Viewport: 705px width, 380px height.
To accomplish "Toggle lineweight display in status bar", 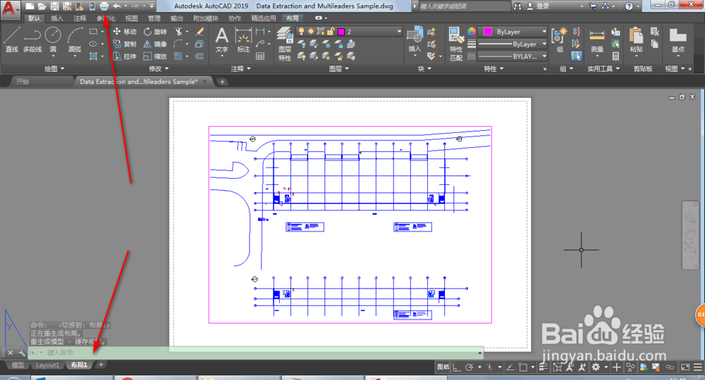I will tap(543, 367).
